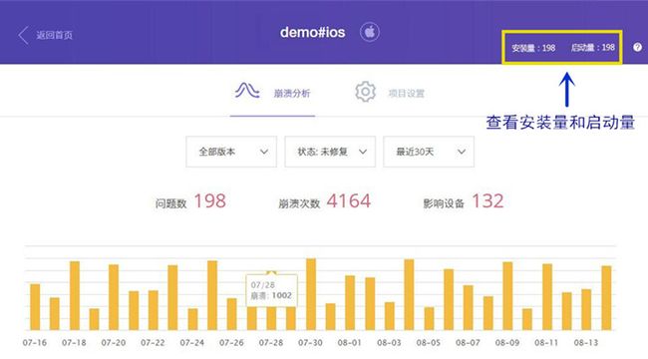Click the 影响设备 132 value

[487, 201]
